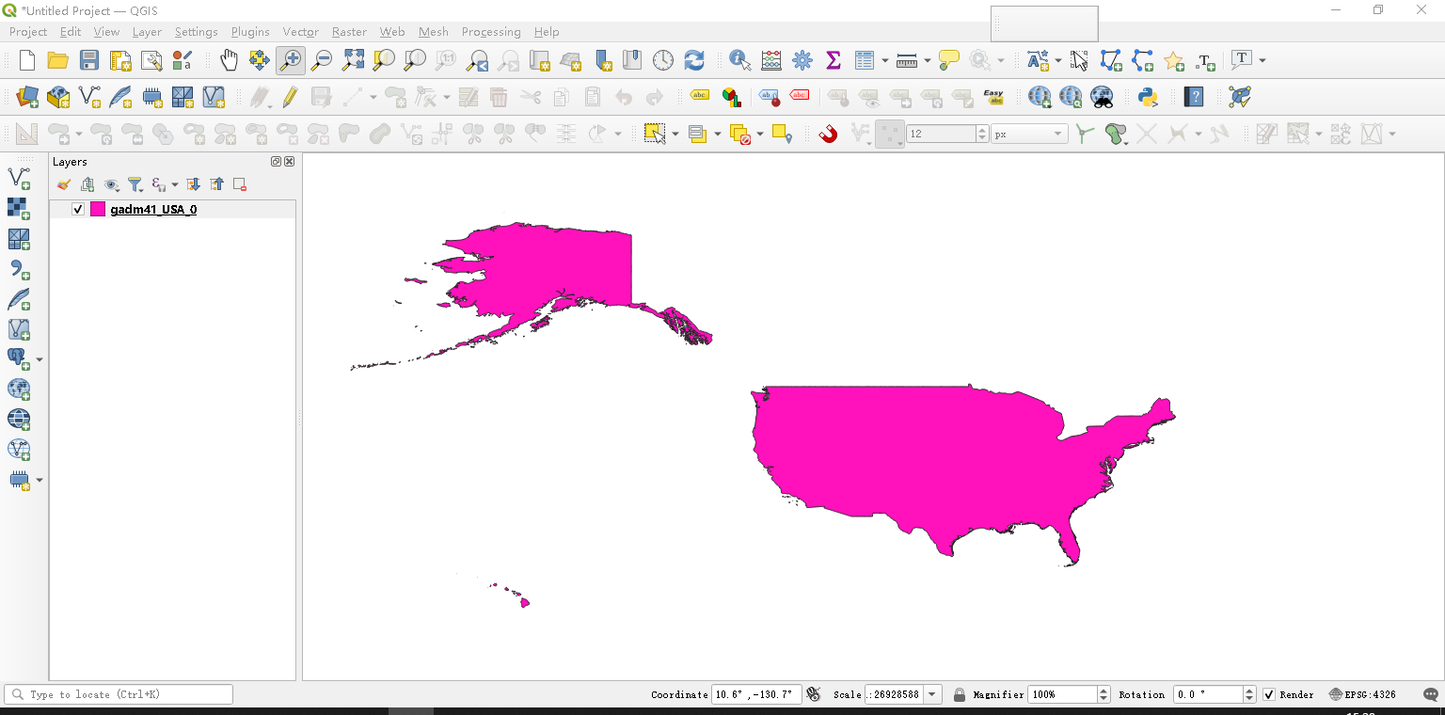This screenshot has height=715, width=1445.
Task: Uncheck the gadm41_USA_0 layer visibility checkbox
Action: coord(78,209)
